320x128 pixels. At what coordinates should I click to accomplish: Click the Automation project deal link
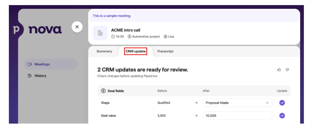point(146,36)
